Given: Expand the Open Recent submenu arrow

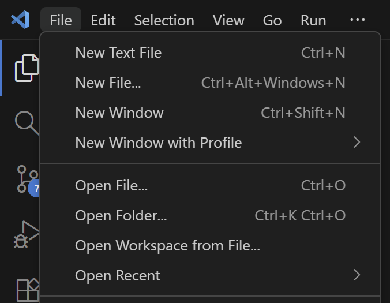Looking at the screenshot, I should coord(357,275).
